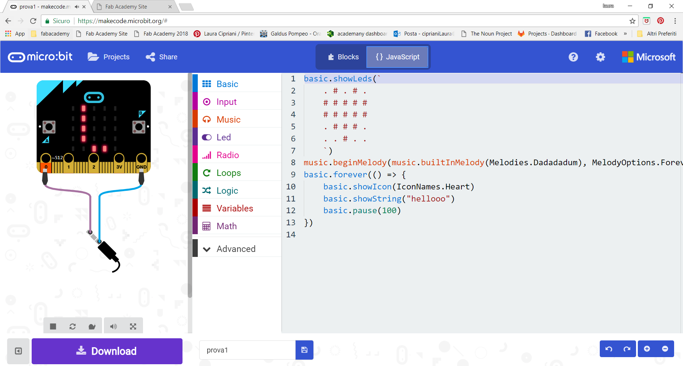
Task: Open Fab Academy 2018 bookmark
Action: (161, 34)
